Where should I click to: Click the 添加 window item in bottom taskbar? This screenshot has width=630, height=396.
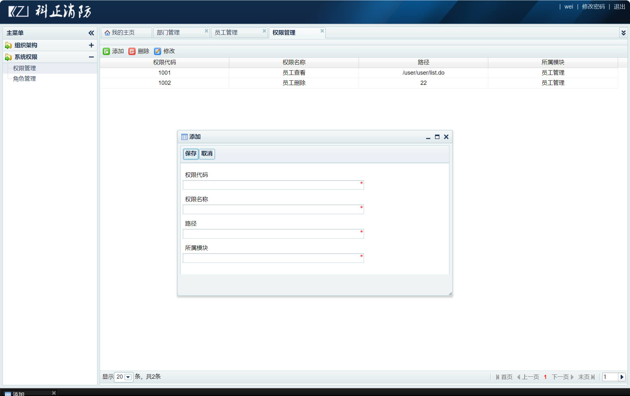coord(19,393)
